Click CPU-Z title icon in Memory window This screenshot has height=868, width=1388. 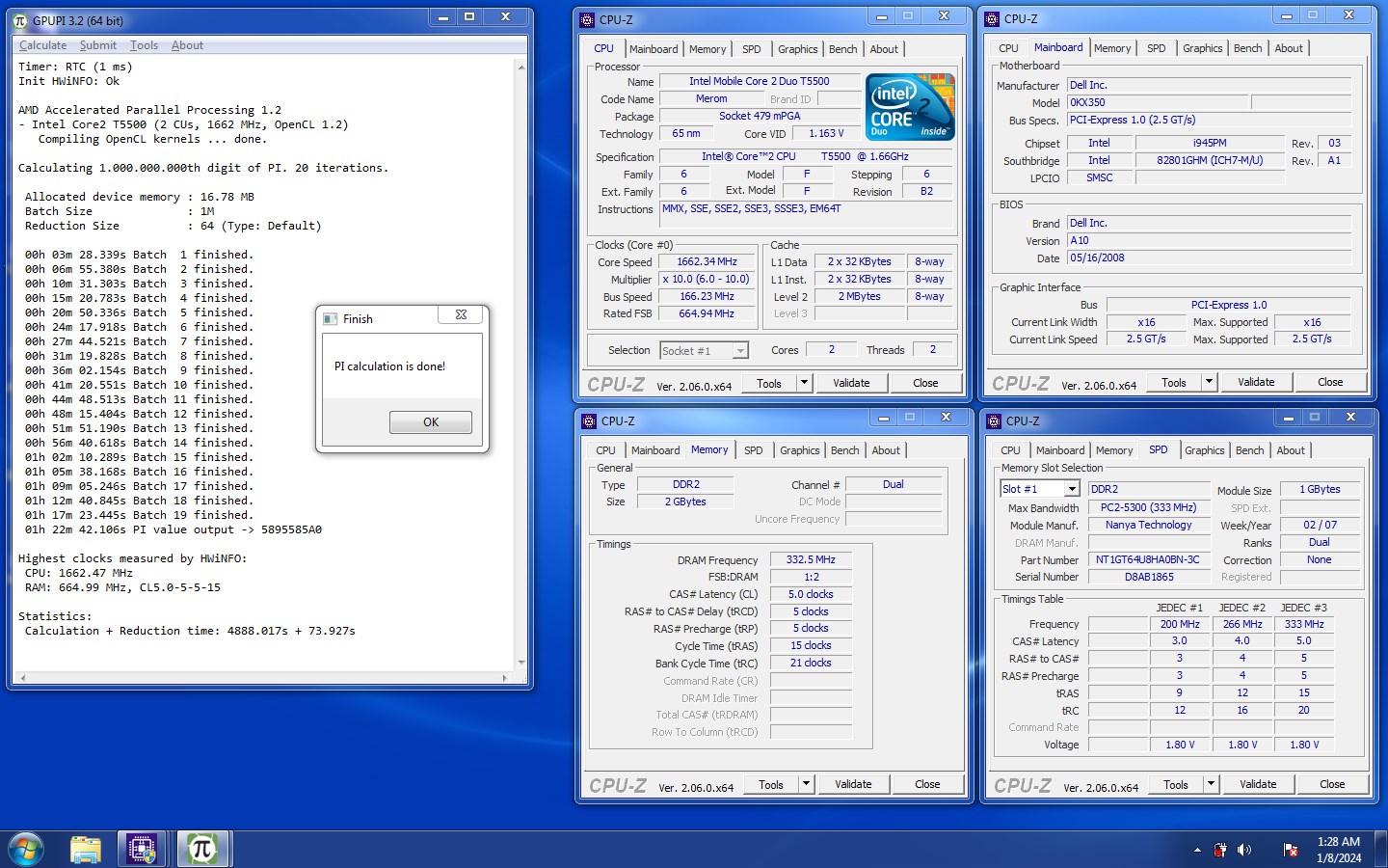tap(590, 420)
